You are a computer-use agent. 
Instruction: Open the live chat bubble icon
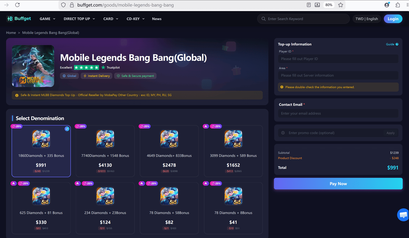click(403, 215)
